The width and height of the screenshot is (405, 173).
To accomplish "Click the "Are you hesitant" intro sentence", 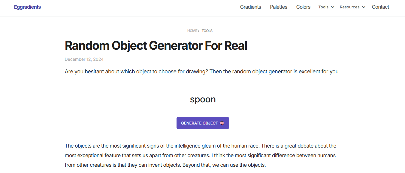I will pos(202,72).
